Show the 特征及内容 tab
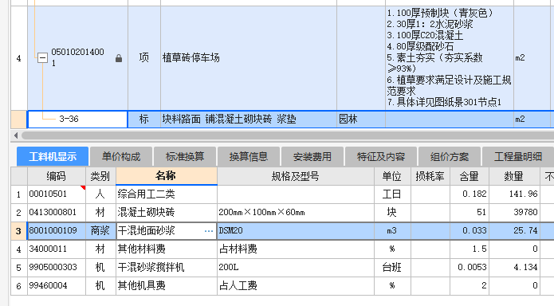 [x=381, y=156]
